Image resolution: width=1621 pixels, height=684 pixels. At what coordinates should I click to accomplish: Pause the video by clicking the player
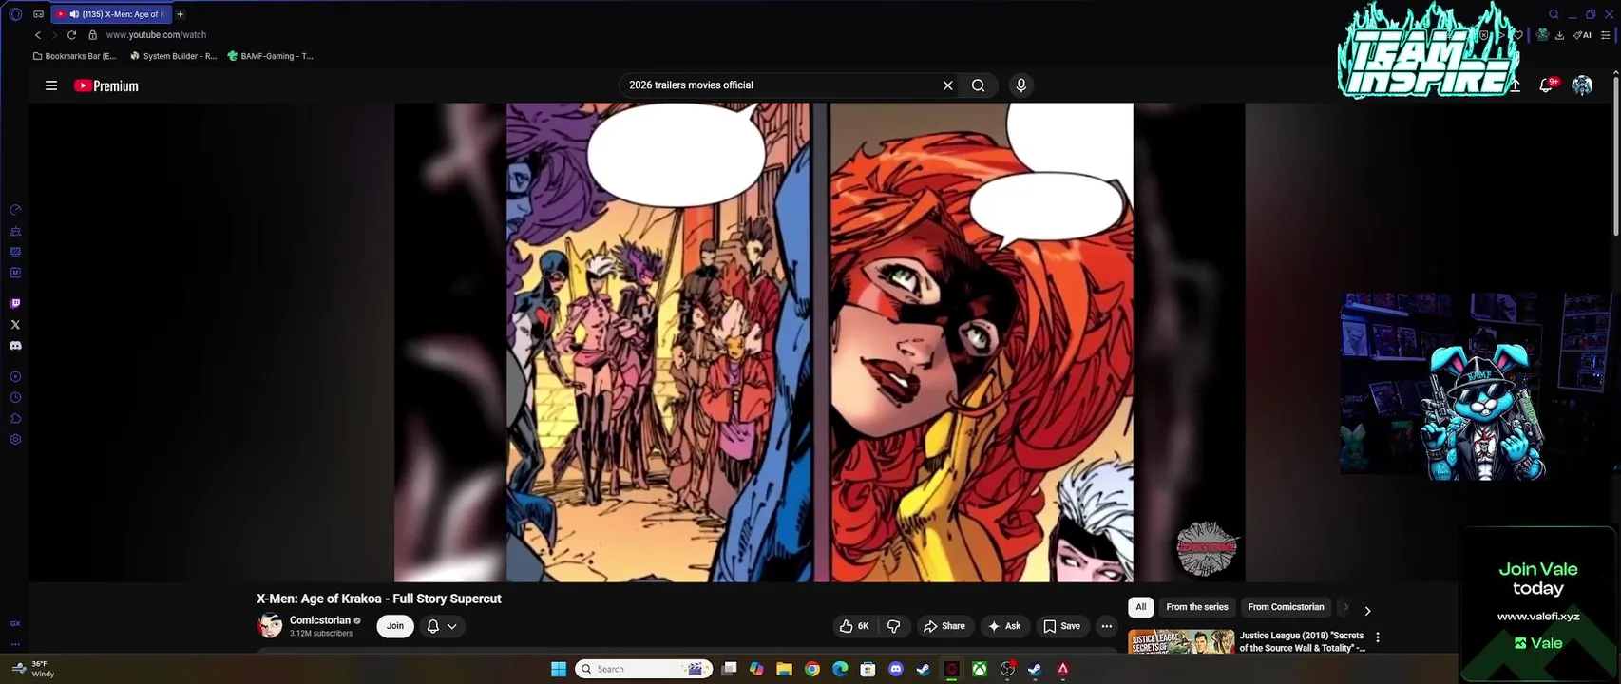(x=819, y=342)
